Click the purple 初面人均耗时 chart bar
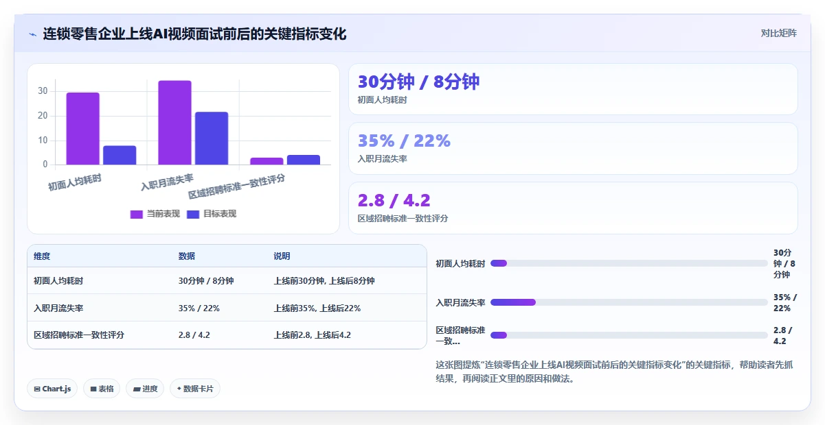This screenshot has height=425, width=825. tap(82, 129)
